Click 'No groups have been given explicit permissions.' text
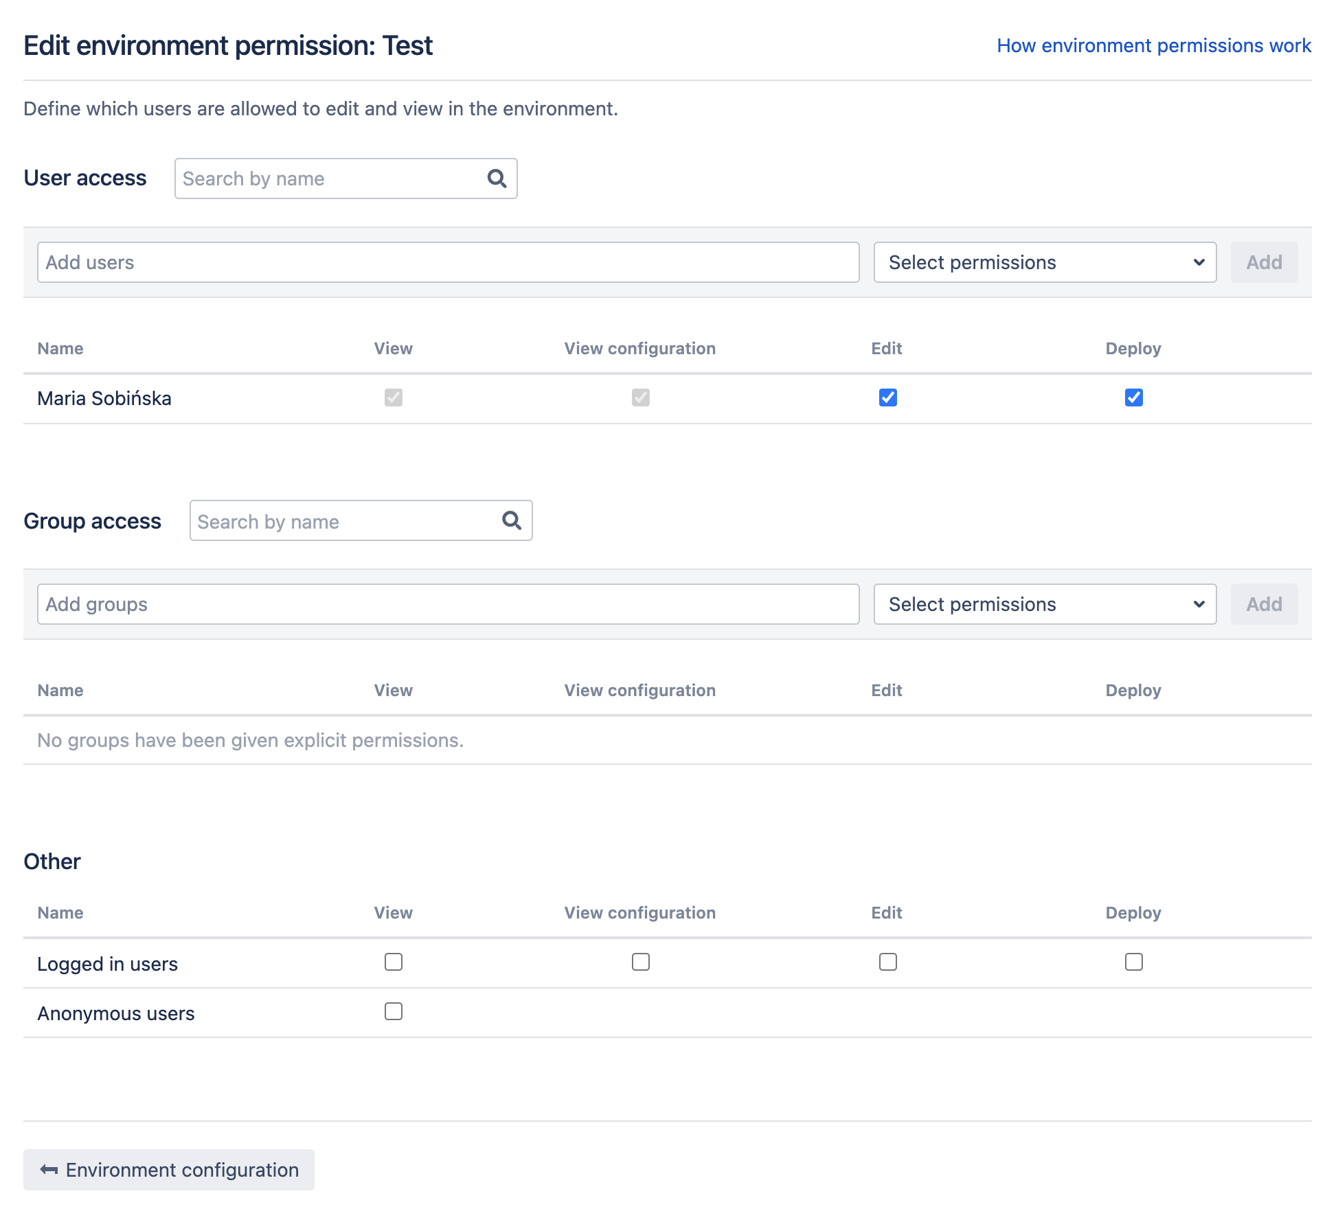The height and width of the screenshot is (1222, 1338). point(251,740)
